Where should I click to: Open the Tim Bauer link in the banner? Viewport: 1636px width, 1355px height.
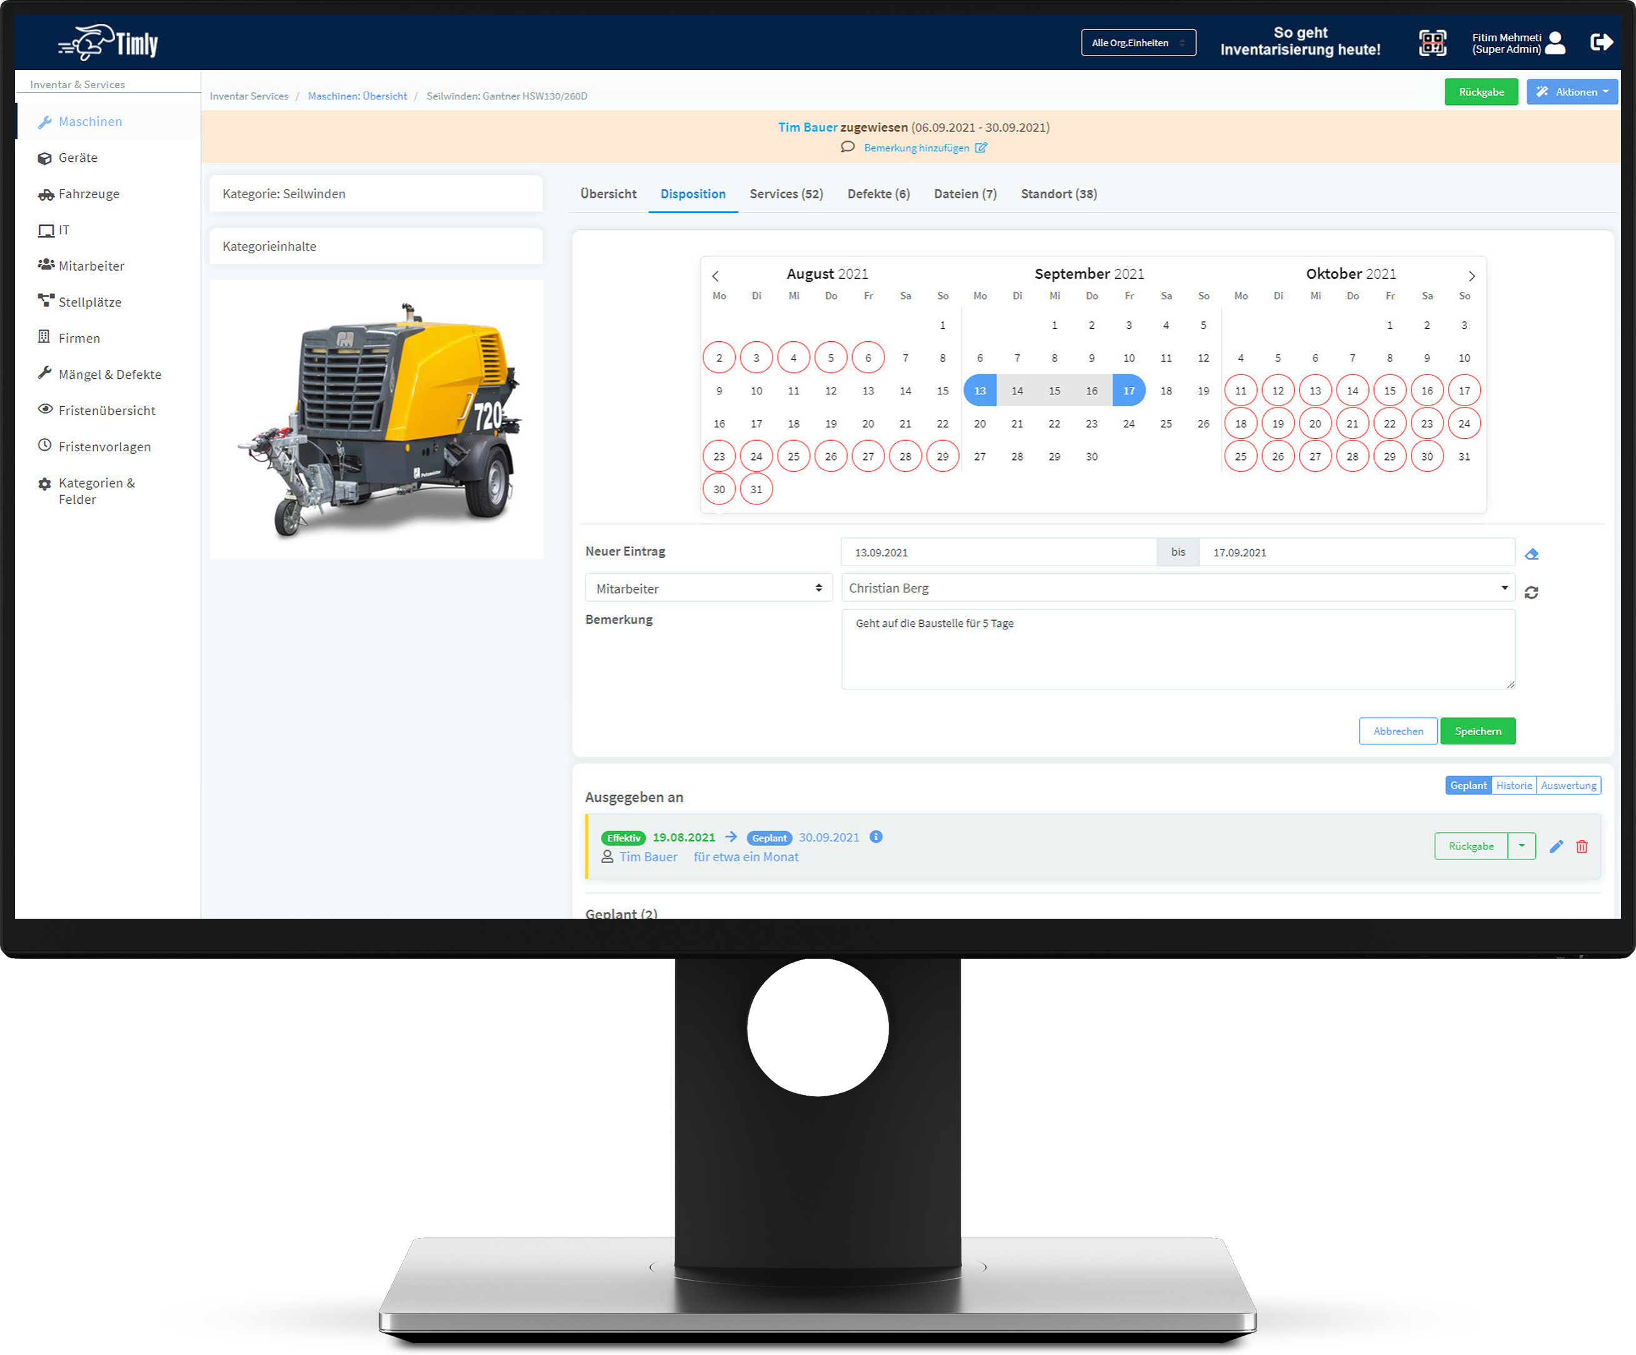808,127
